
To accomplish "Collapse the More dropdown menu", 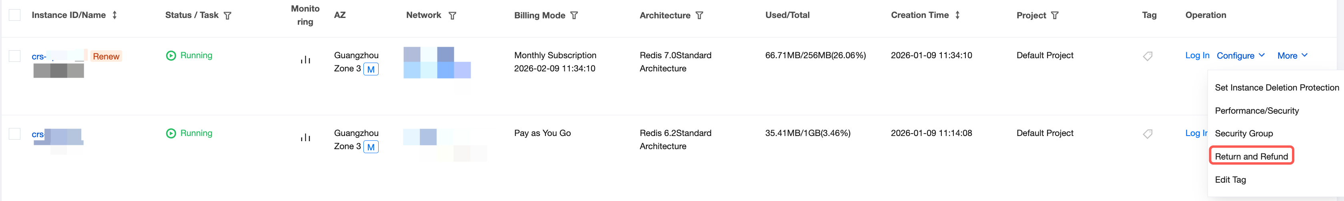I will (x=1292, y=55).
